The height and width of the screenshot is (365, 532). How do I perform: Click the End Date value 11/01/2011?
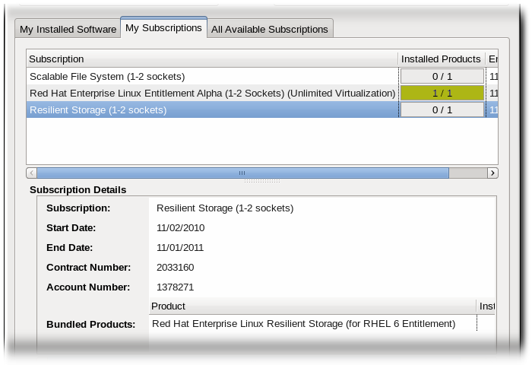(180, 248)
